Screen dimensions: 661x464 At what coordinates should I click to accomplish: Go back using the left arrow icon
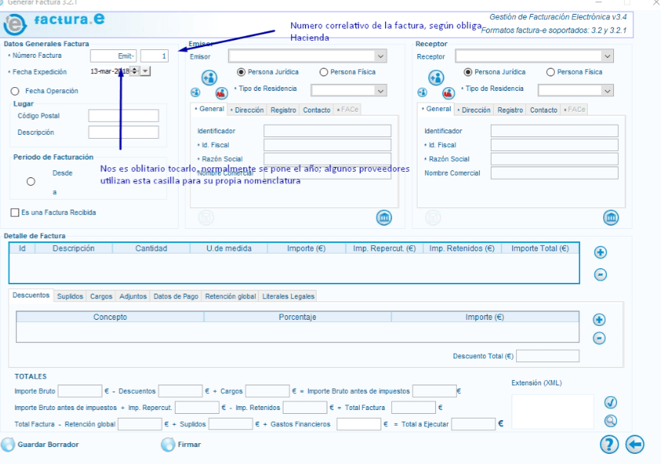635,444
